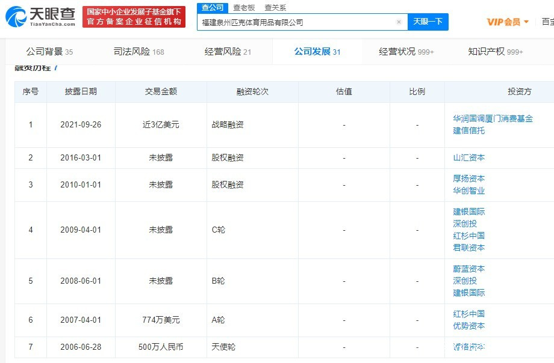Open investor 蔚蓝资本

469,269
